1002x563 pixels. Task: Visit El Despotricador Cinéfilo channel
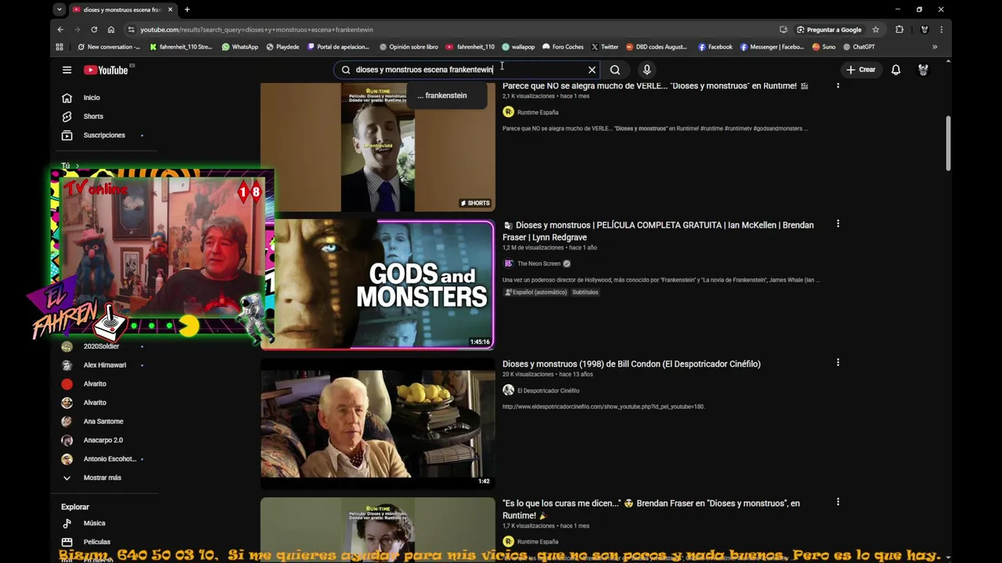pos(548,390)
